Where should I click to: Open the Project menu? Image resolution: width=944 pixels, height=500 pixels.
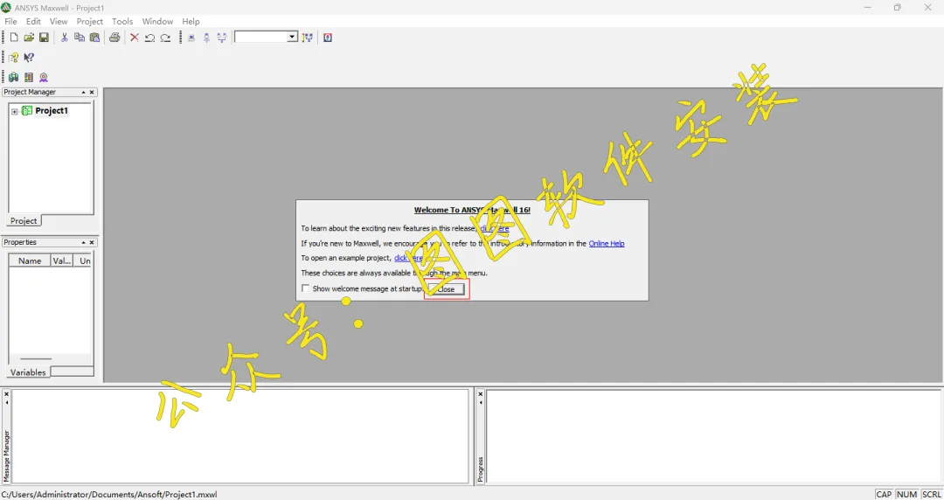(90, 21)
